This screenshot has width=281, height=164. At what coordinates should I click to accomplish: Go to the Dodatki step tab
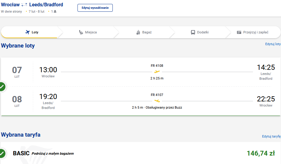point(200,32)
